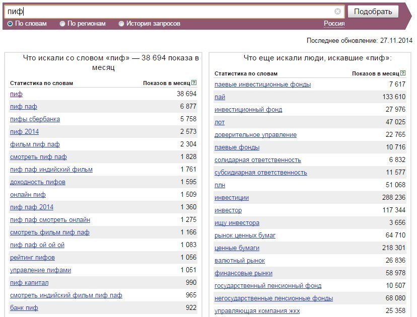The image size is (417, 317).
Task: Open the 'рейтинг пифов' link
Action: coord(32,258)
